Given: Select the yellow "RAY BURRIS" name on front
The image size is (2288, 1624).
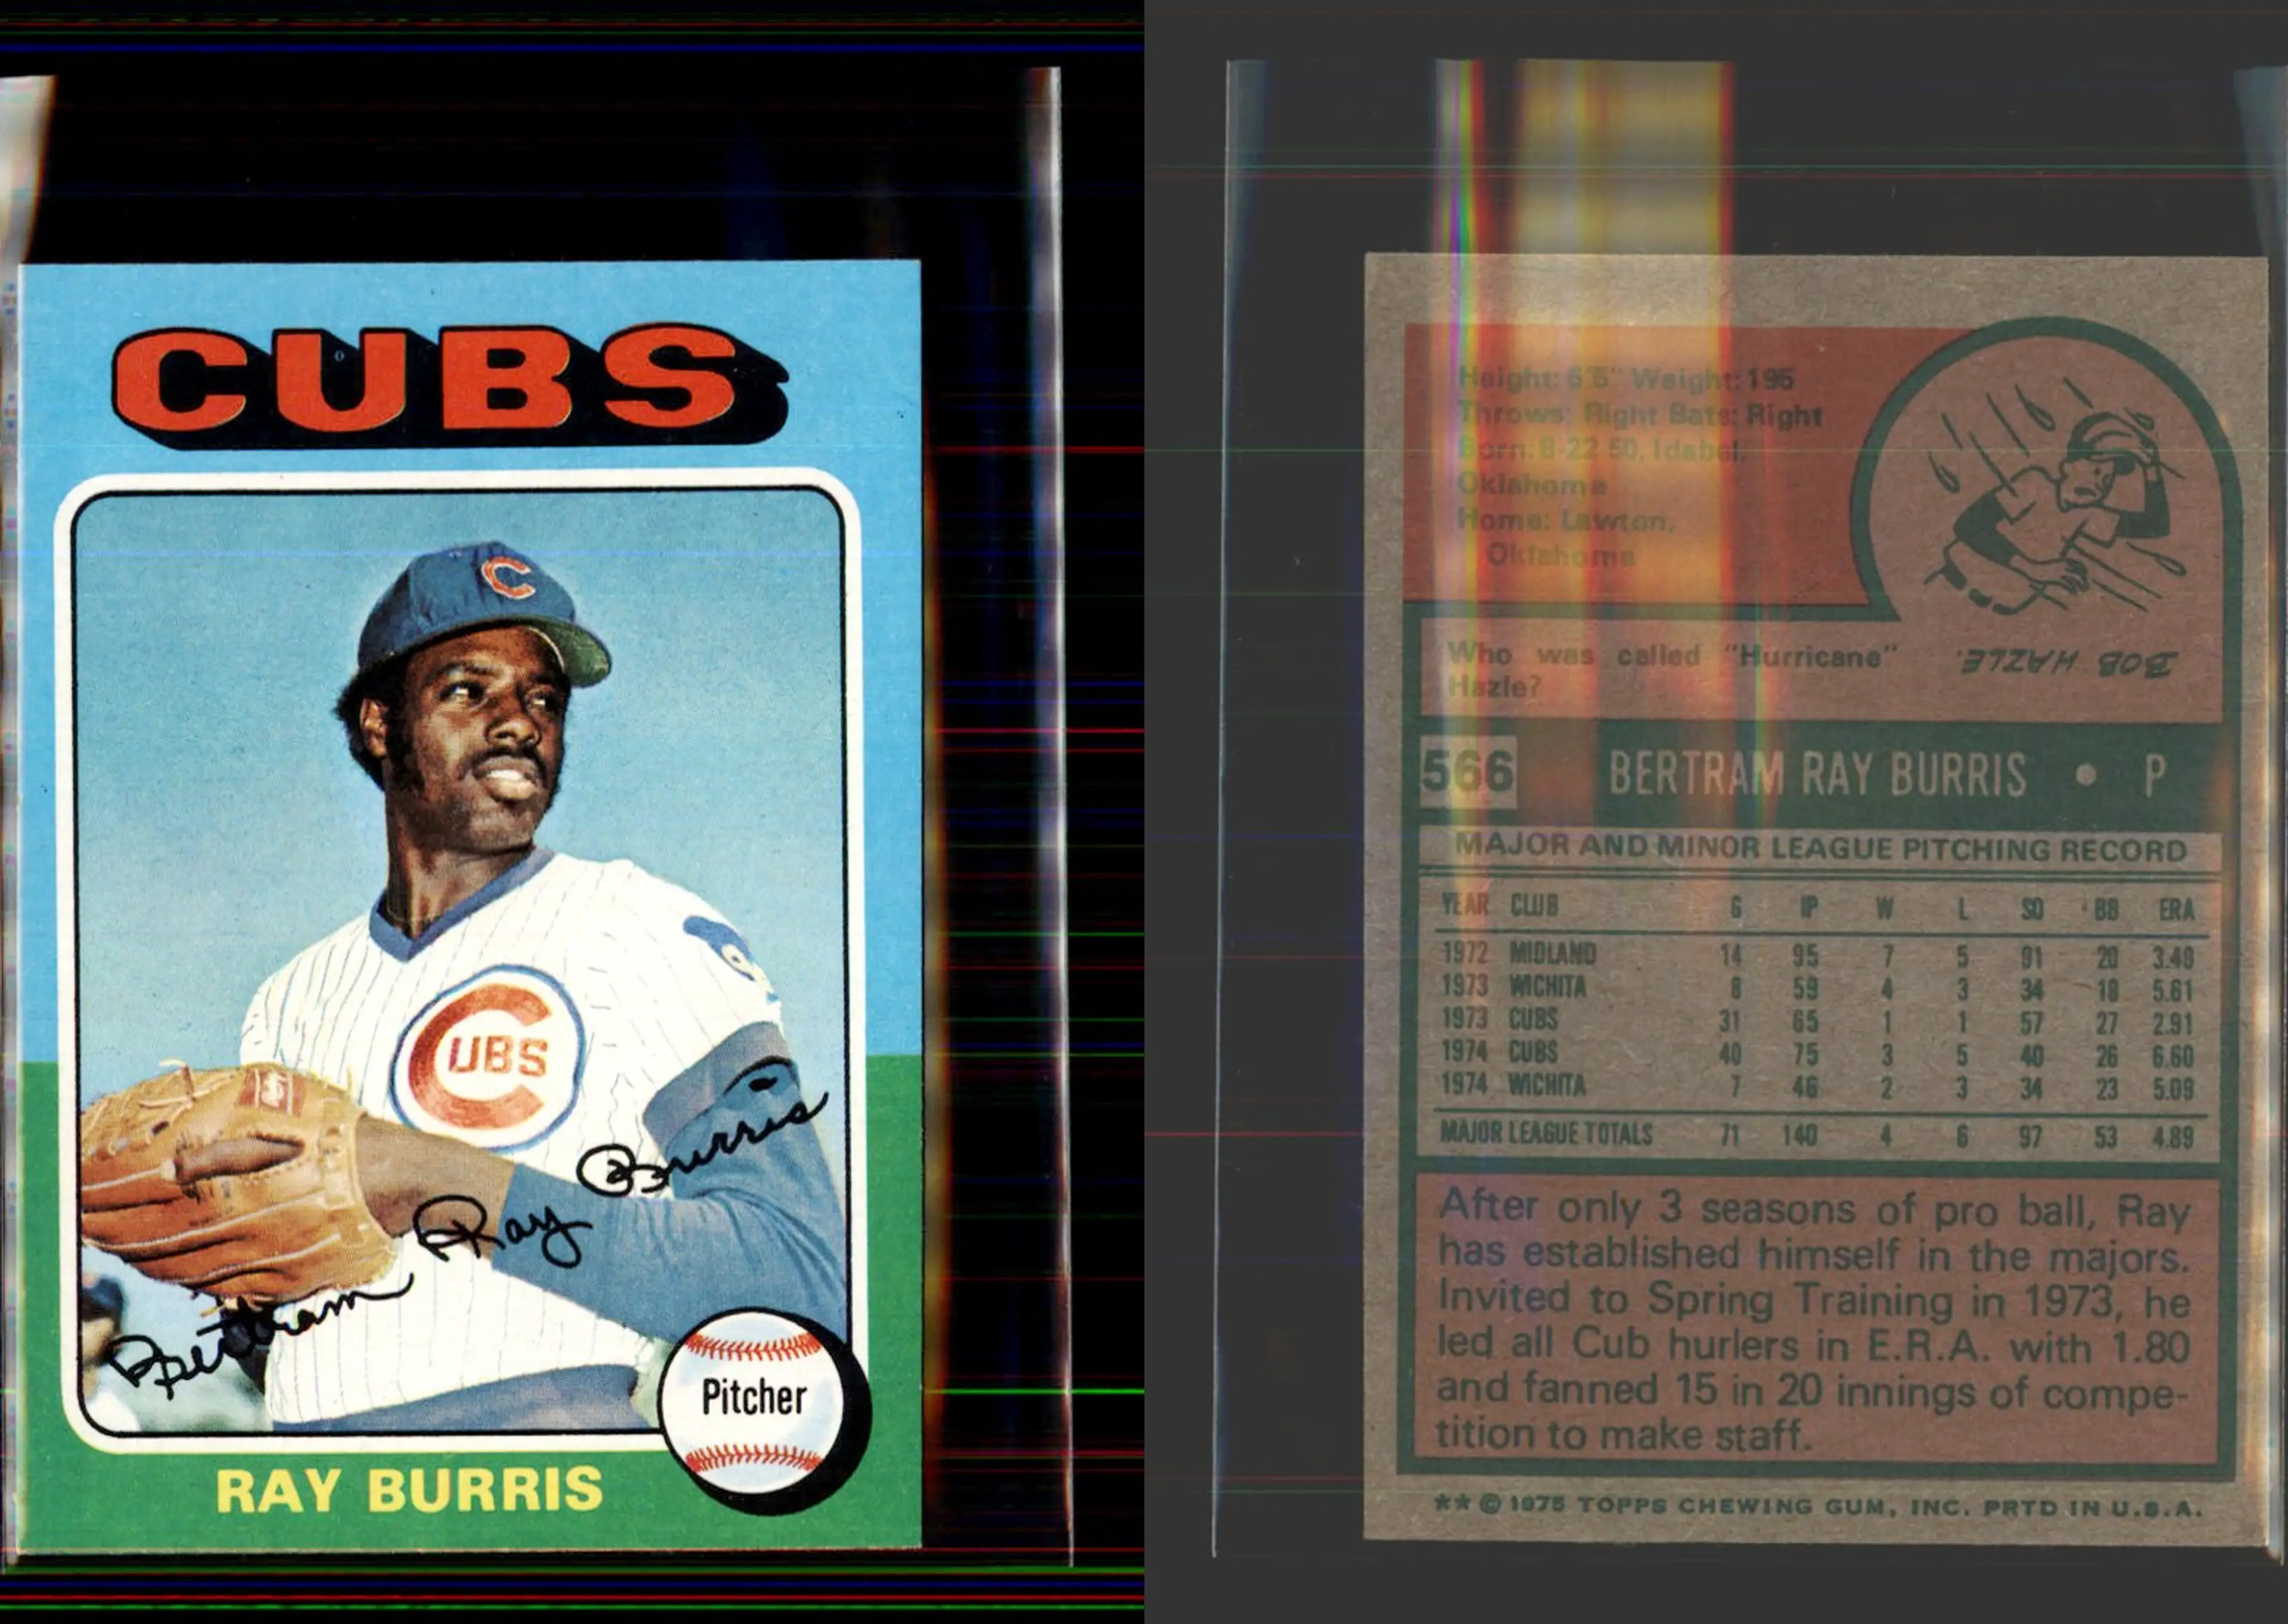Looking at the screenshot, I should click(x=410, y=1490).
